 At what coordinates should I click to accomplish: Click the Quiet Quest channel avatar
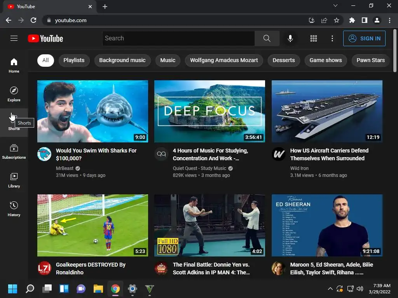161,154
